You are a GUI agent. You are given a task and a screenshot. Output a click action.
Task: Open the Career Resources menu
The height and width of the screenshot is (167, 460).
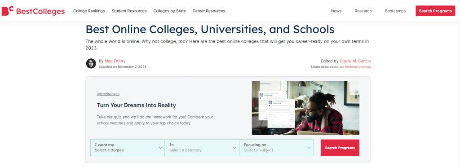(209, 11)
